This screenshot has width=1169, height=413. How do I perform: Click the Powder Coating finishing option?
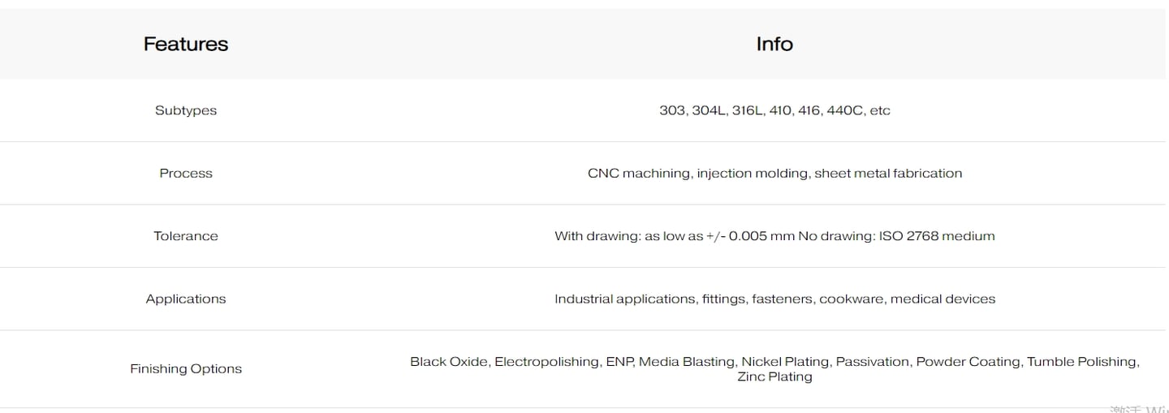point(968,362)
